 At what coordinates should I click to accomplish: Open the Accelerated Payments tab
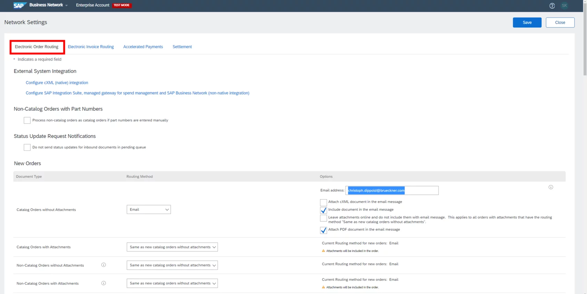(x=143, y=47)
